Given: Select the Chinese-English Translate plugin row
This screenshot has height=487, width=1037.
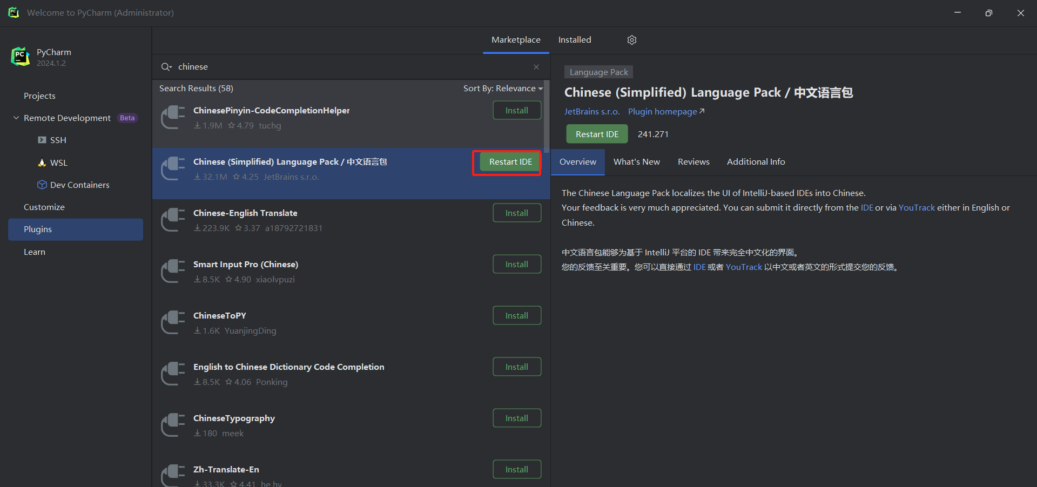Looking at the screenshot, I should point(351,225).
